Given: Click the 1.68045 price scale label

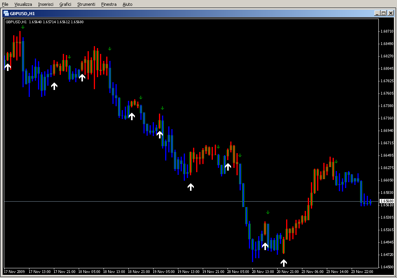Looking at the screenshot, I should point(387,69).
